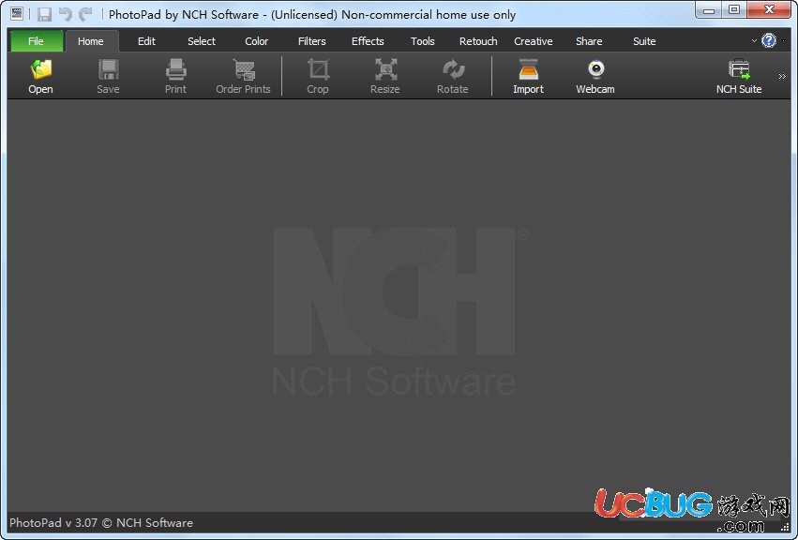The image size is (798, 540).
Task: Minimize the PhotoPad window
Action: tap(709, 10)
